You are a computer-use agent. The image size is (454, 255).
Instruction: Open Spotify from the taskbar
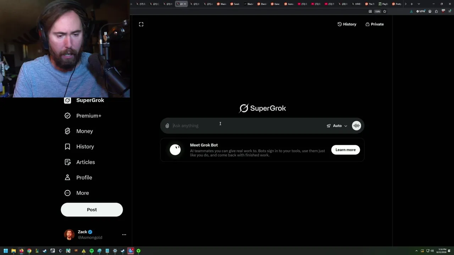92,251
